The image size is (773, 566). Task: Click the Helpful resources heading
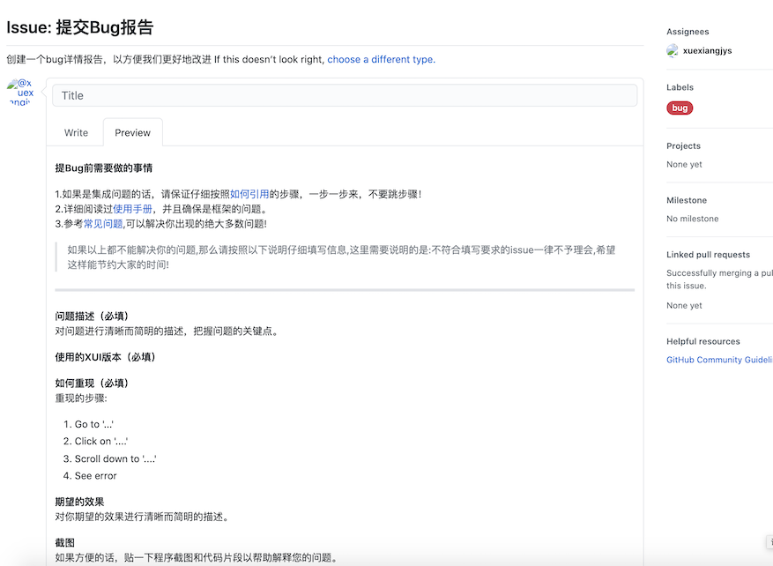click(703, 341)
